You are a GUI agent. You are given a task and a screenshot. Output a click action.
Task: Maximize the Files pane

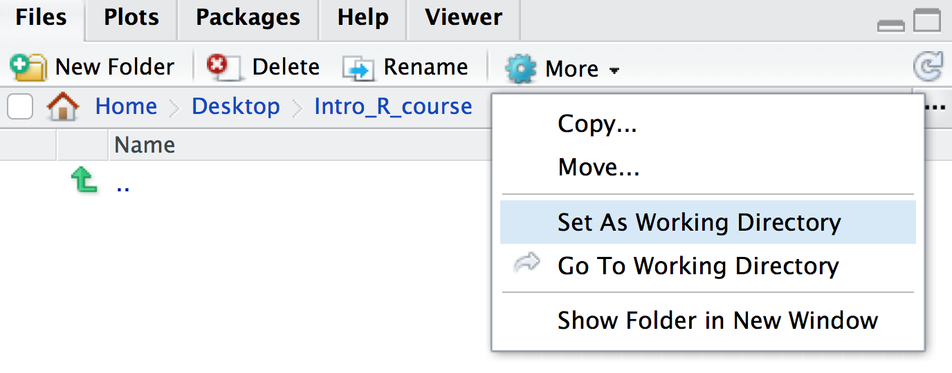click(927, 21)
